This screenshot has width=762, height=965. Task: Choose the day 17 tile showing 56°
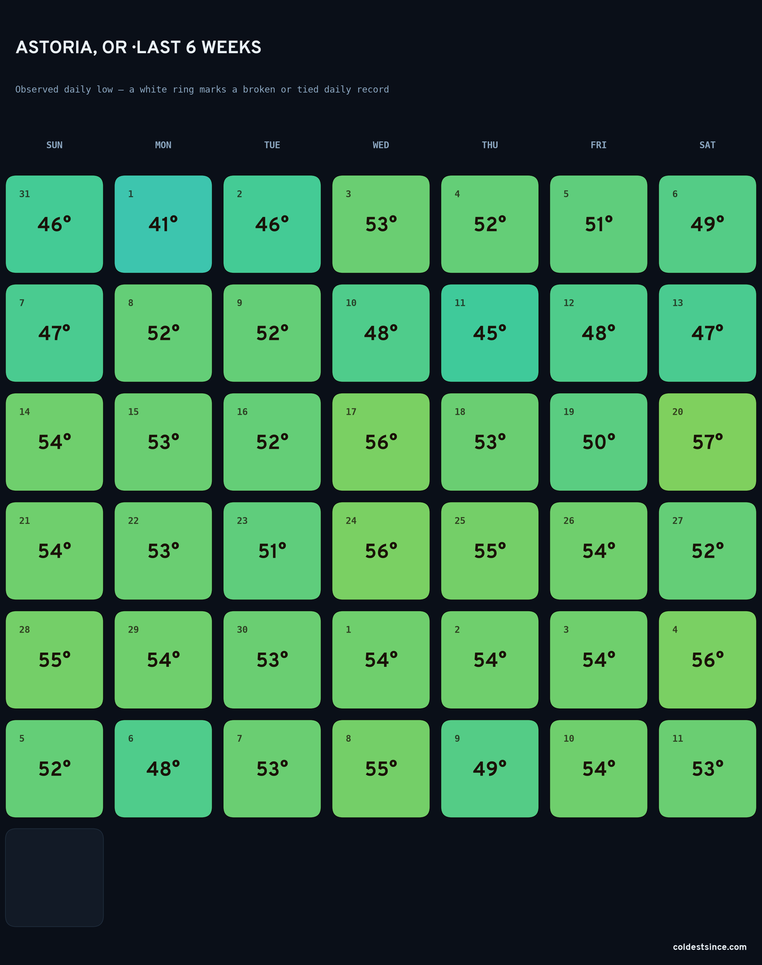(x=381, y=442)
